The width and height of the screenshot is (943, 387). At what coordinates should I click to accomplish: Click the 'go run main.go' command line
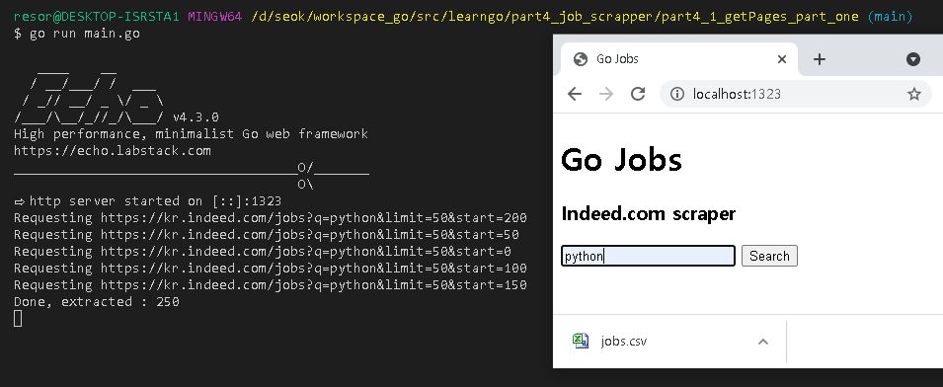tap(85, 33)
